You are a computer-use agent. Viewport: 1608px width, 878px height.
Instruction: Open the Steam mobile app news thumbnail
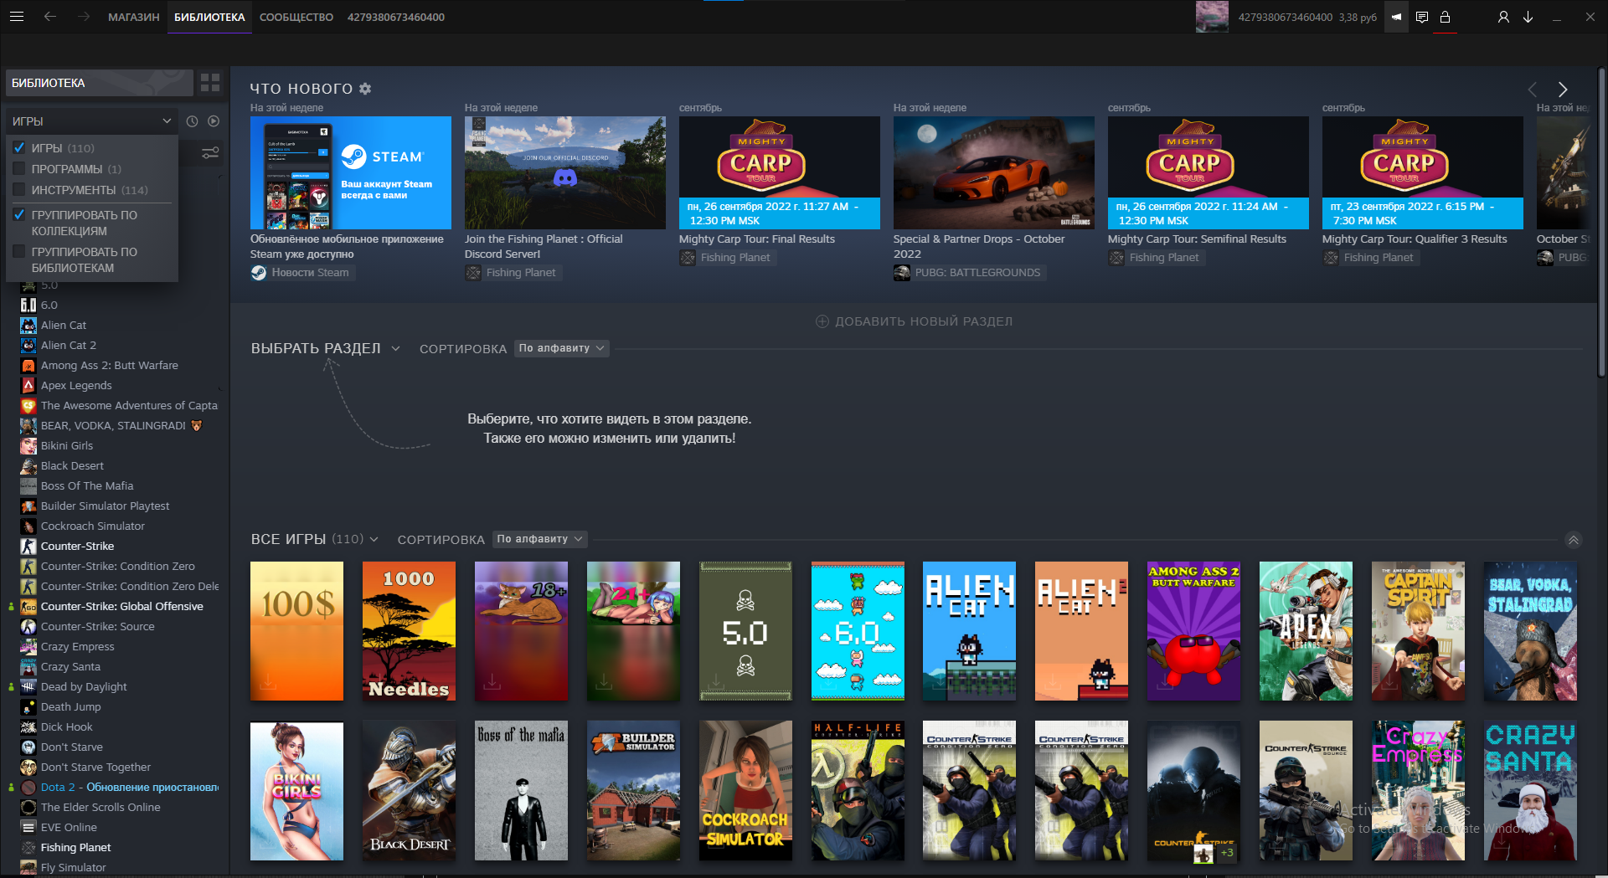[x=351, y=172]
